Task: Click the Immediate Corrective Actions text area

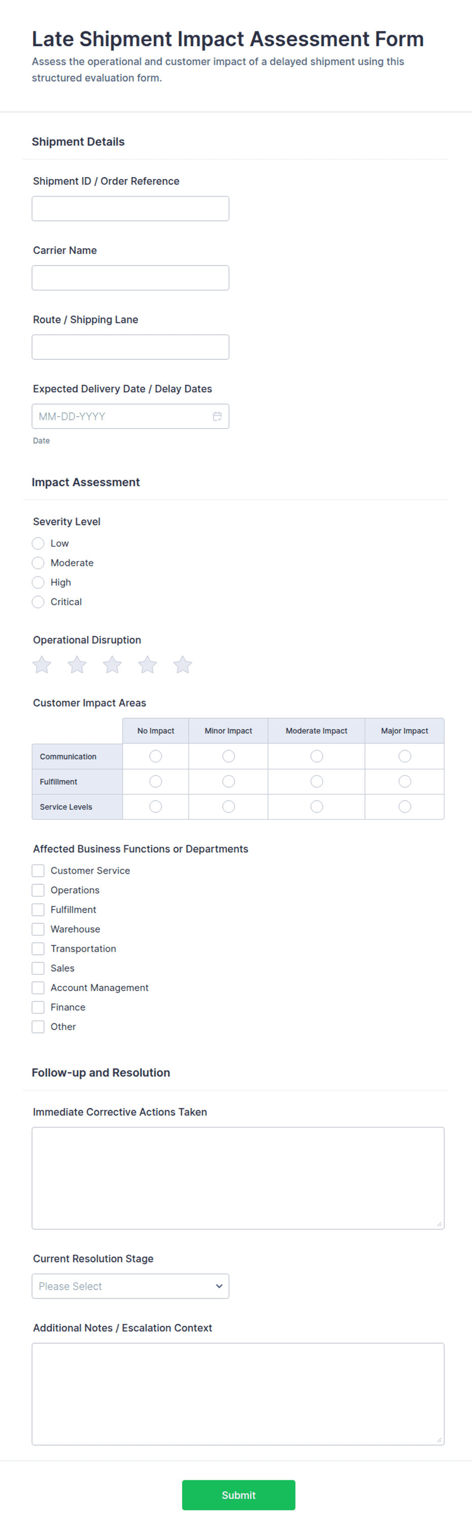Action: tap(238, 1178)
